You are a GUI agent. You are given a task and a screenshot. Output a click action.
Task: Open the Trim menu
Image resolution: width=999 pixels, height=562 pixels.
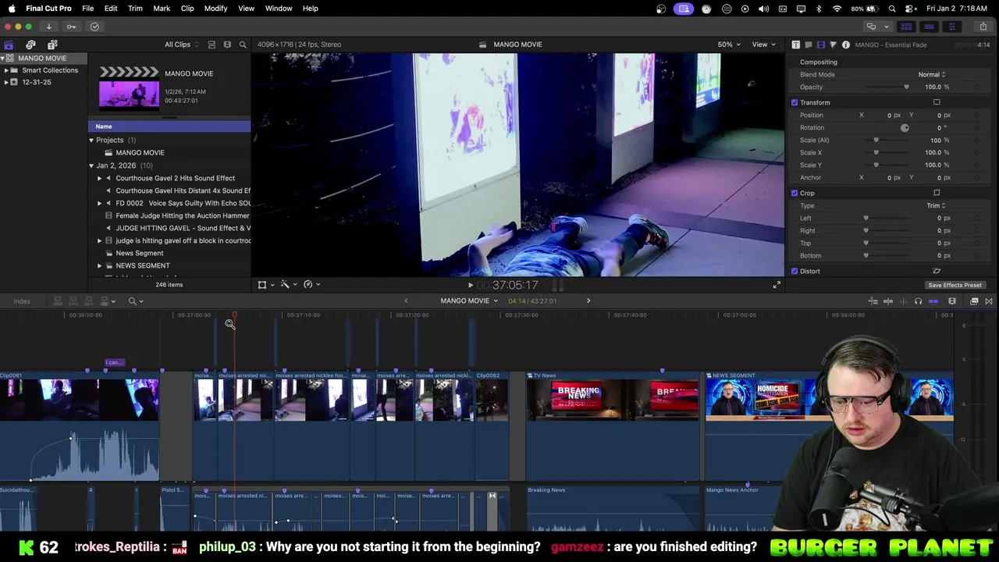135,8
